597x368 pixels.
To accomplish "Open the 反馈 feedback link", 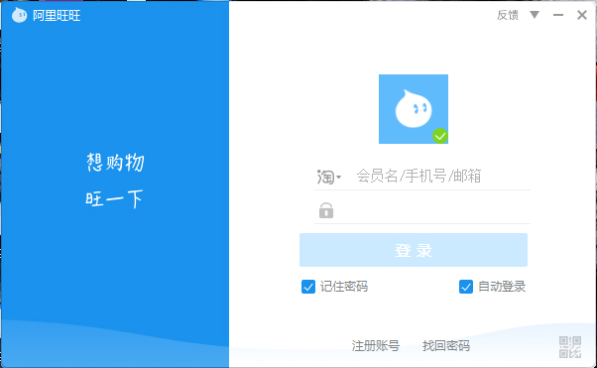I will click(508, 15).
